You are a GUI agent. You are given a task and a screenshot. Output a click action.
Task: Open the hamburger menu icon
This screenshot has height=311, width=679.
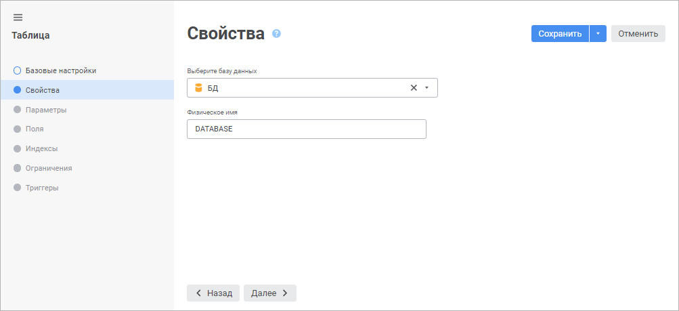[x=18, y=18]
